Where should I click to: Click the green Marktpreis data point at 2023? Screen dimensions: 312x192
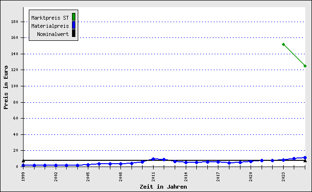[283, 44]
